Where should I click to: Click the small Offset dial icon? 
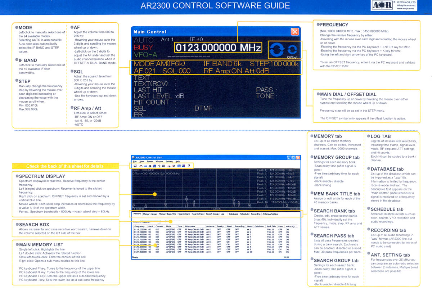pyautogui.click(x=292, y=50)
